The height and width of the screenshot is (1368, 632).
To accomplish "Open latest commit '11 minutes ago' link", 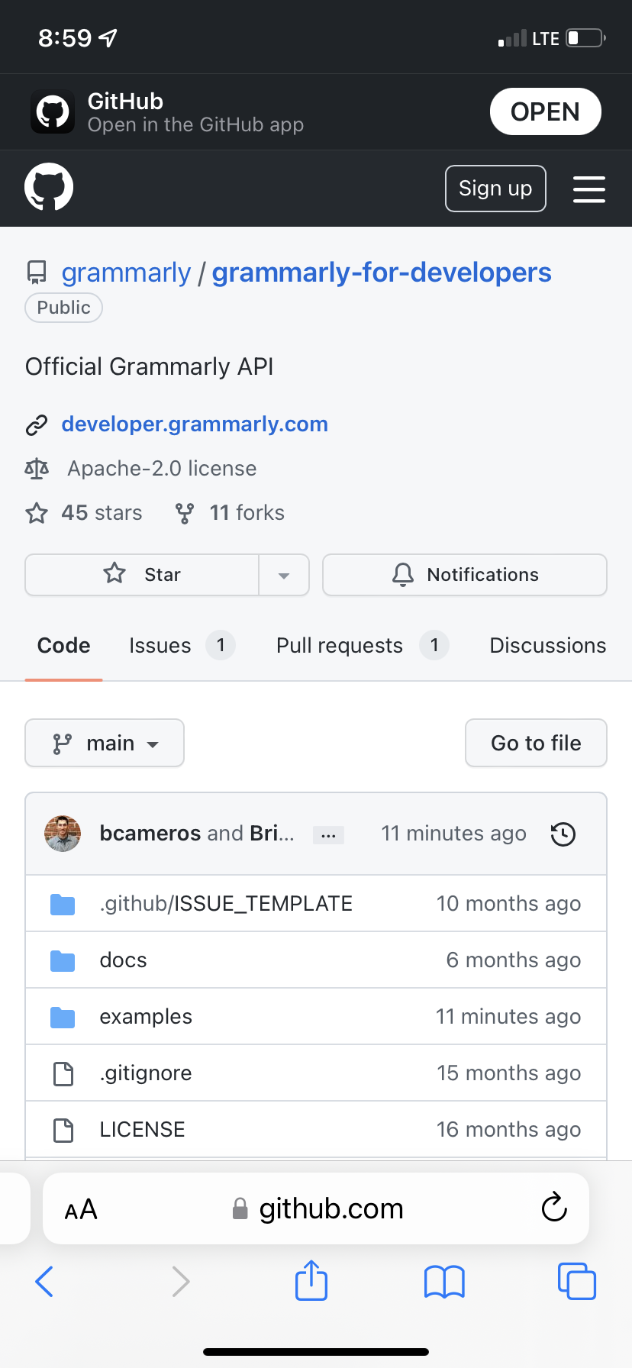I will click(x=453, y=834).
